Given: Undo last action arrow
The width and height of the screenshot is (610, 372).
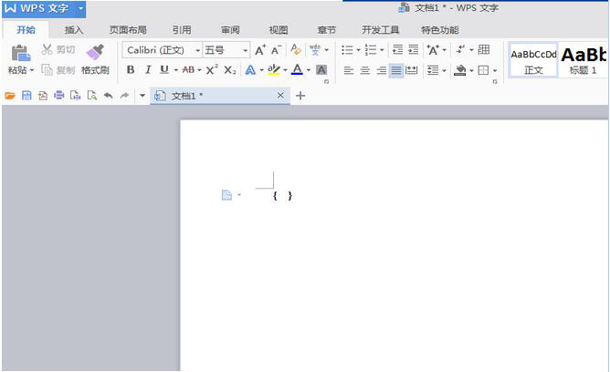Looking at the screenshot, I should 108,96.
